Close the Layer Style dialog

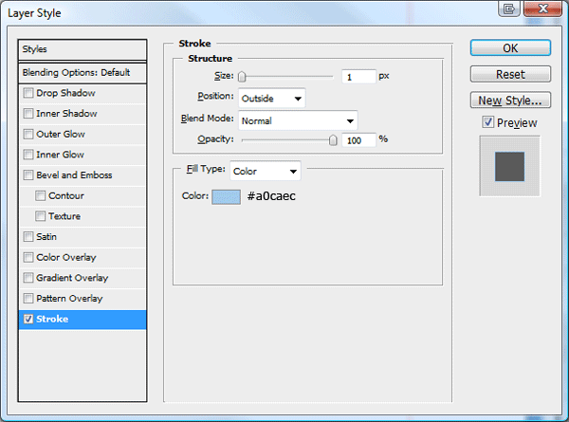(x=542, y=8)
